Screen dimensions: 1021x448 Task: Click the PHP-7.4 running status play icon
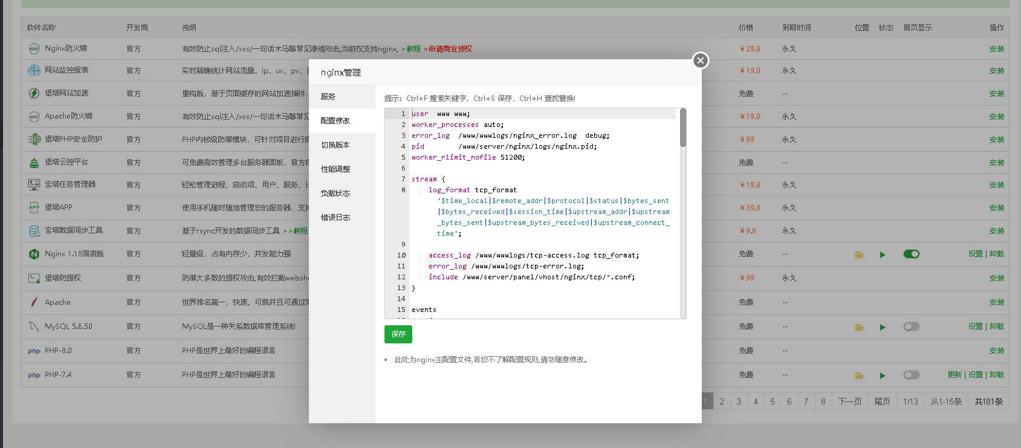tap(883, 375)
